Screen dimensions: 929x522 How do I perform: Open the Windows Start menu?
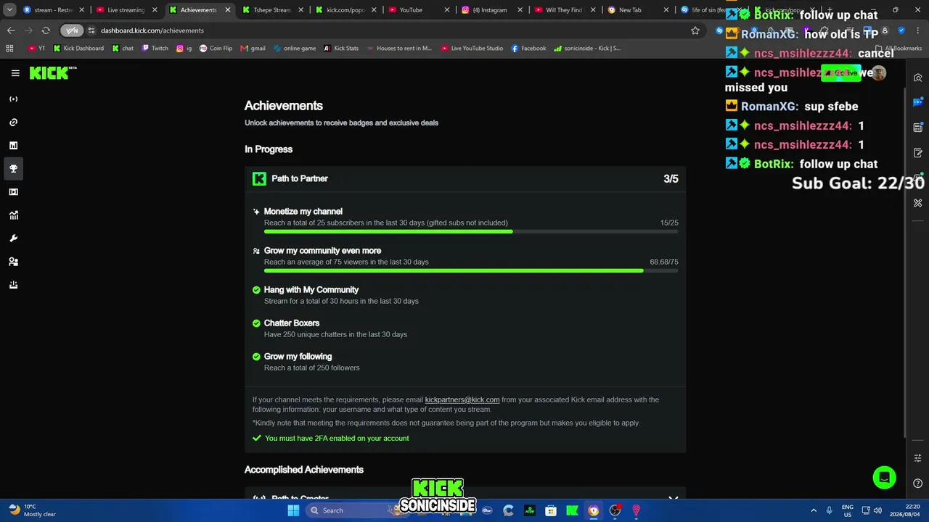pos(293,510)
